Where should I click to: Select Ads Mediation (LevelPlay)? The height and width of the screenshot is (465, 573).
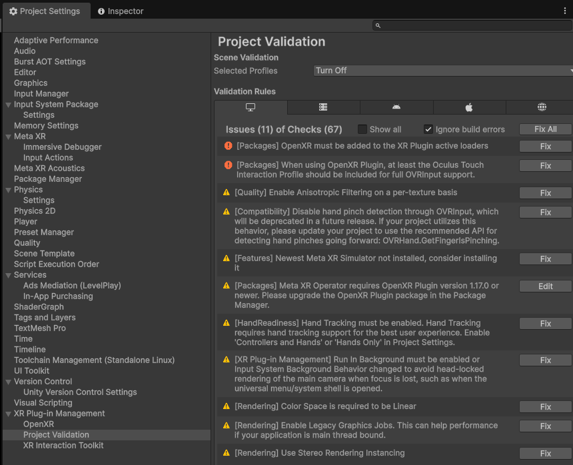click(72, 285)
